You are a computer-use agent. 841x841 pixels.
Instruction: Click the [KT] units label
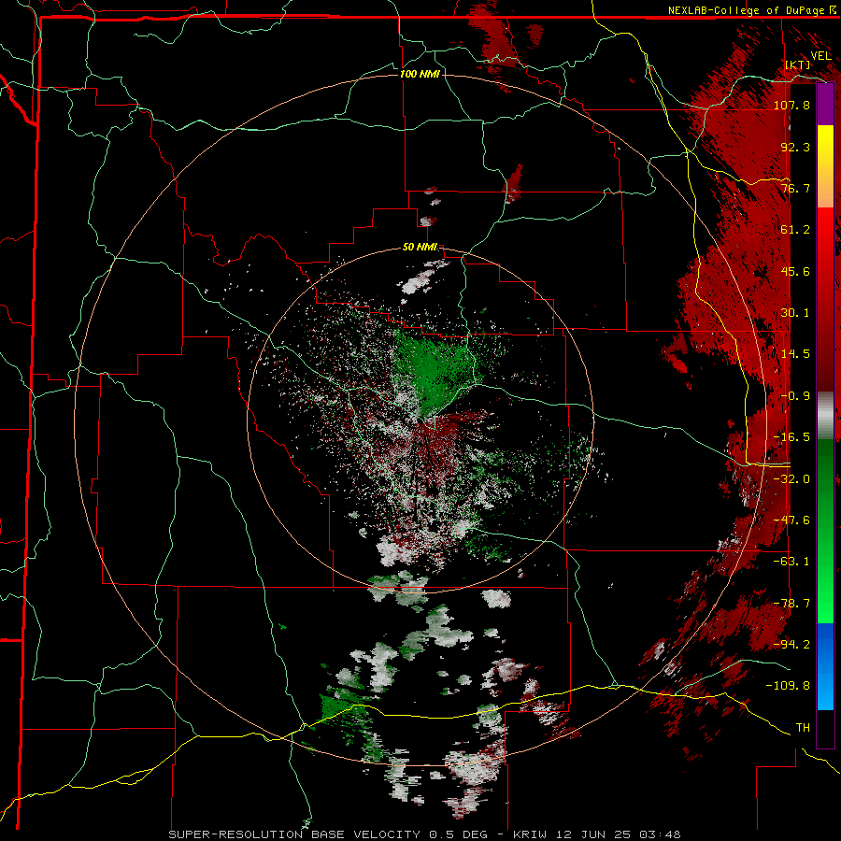coord(798,64)
